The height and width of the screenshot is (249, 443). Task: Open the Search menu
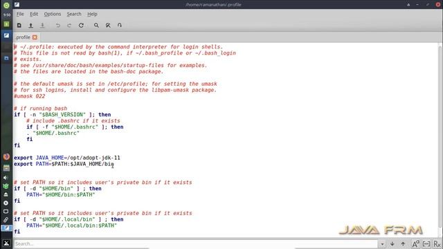pyautogui.click(x=74, y=14)
